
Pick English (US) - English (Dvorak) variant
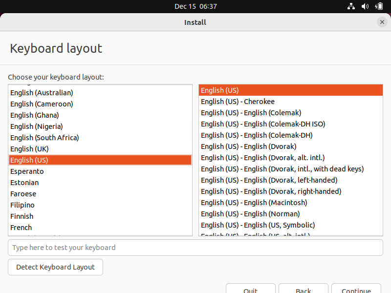(x=248, y=146)
